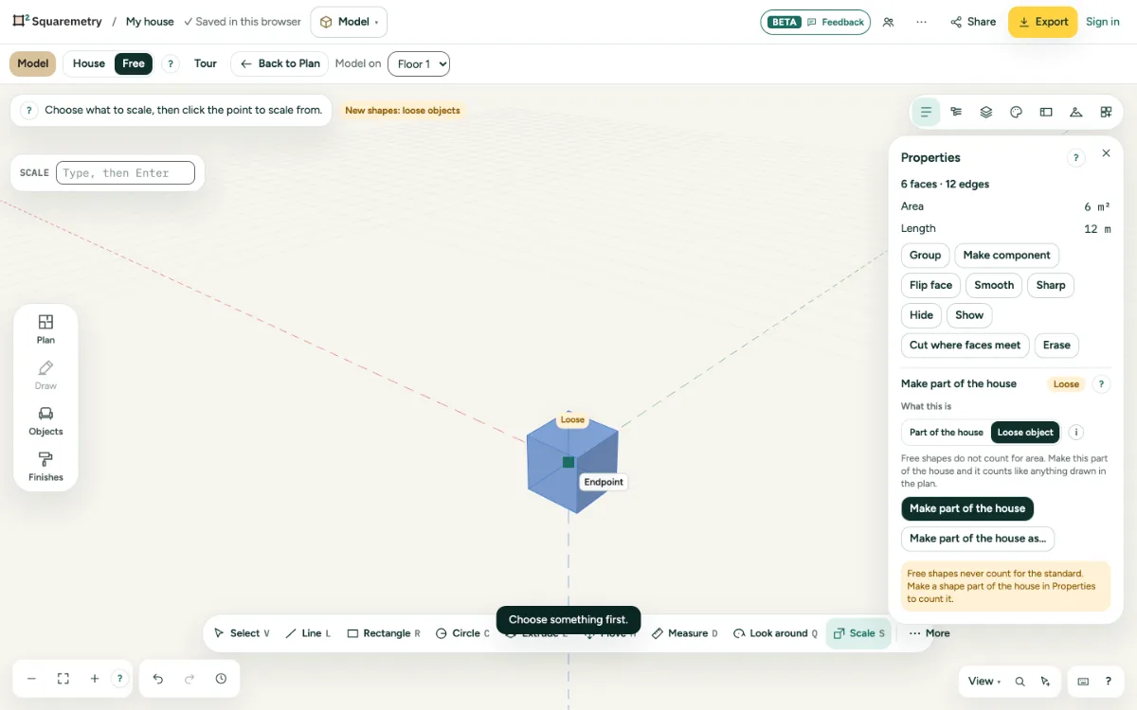1137x710 pixels.
Task: Switch to the Look around tool
Action: (x=775, y=633)
